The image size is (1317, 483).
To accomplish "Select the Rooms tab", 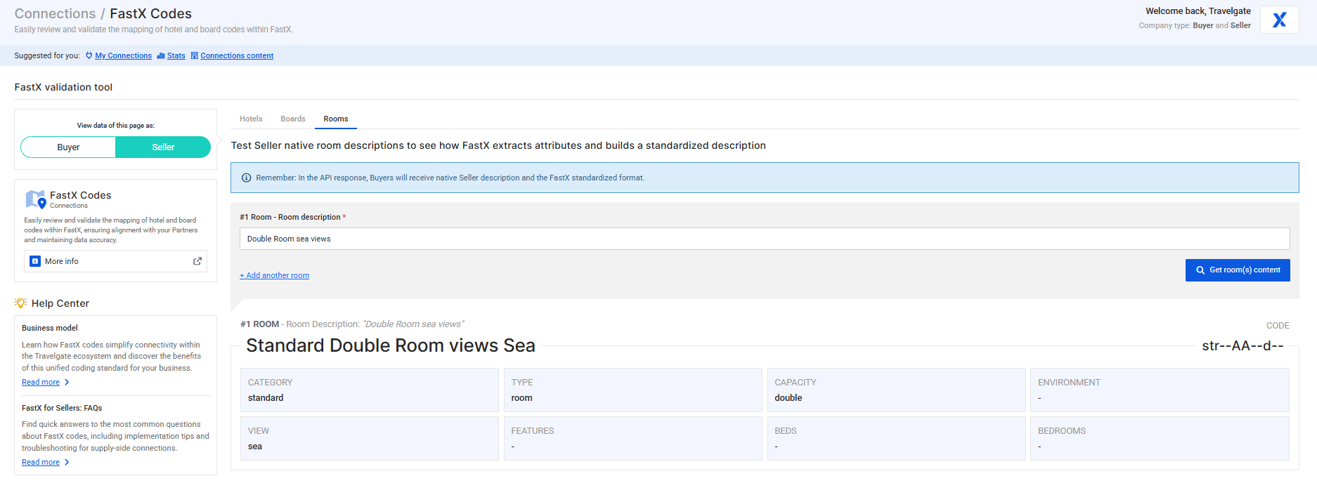I will coord(336,119).
